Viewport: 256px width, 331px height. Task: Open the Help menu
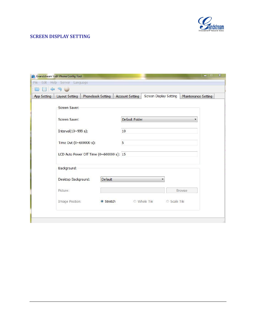54,83
